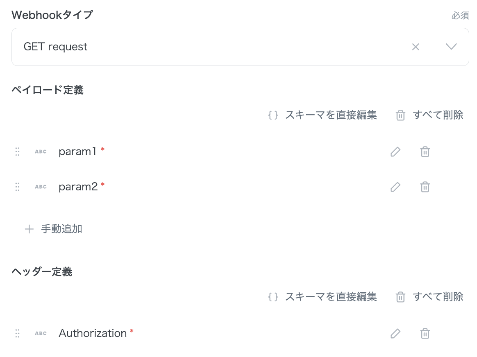Screen dimensions: 477x357
Task: Click the ABC type icon of param1
Action: (x=41, y=152)
